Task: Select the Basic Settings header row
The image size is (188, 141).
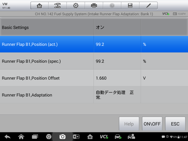Action: [x=94, y=27]
